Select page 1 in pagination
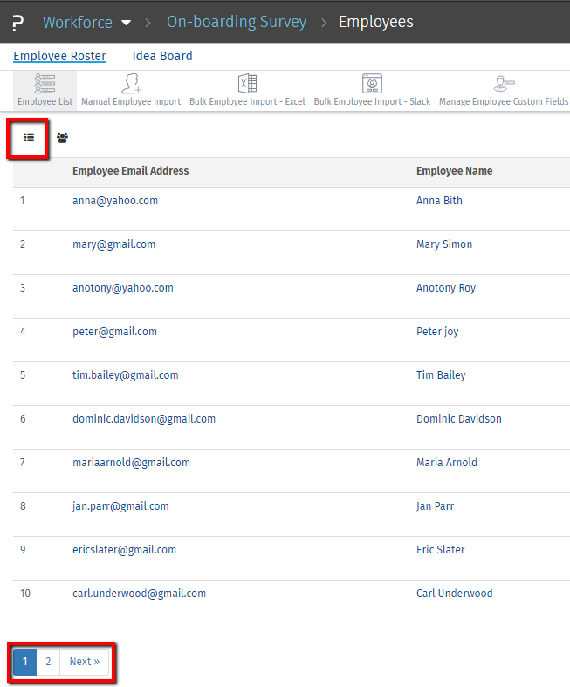This screenshot has width=570, height=687. point(24,662)
